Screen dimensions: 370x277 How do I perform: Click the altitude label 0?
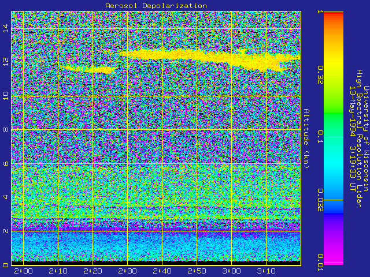(x=5, y=265)
